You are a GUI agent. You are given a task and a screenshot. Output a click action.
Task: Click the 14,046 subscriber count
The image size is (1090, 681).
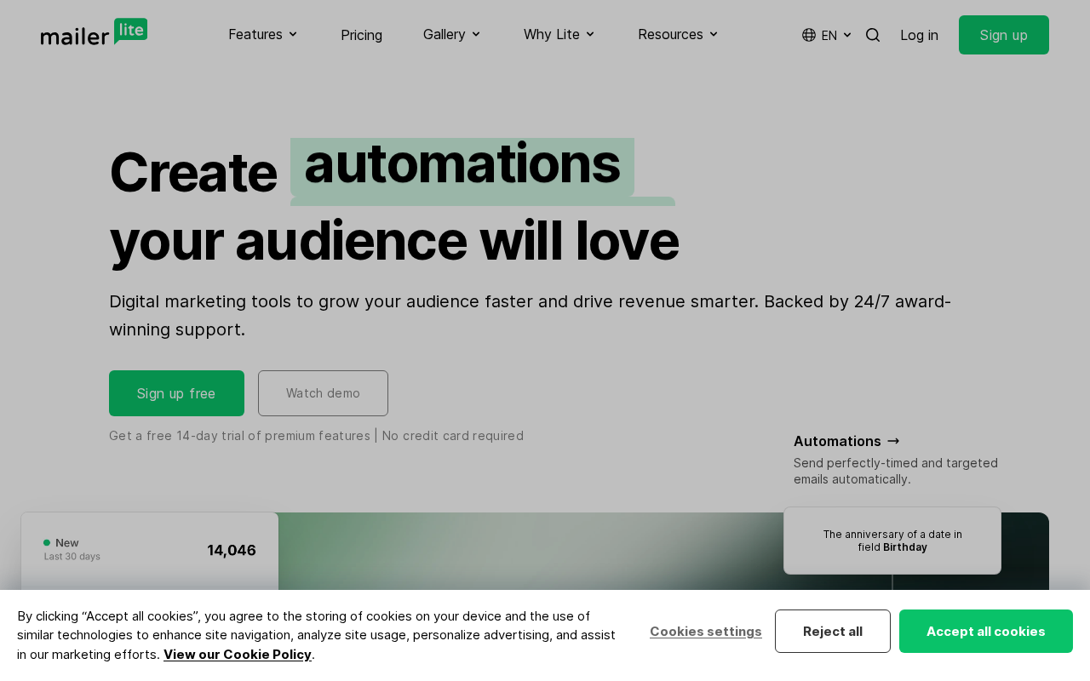point(232,550)
